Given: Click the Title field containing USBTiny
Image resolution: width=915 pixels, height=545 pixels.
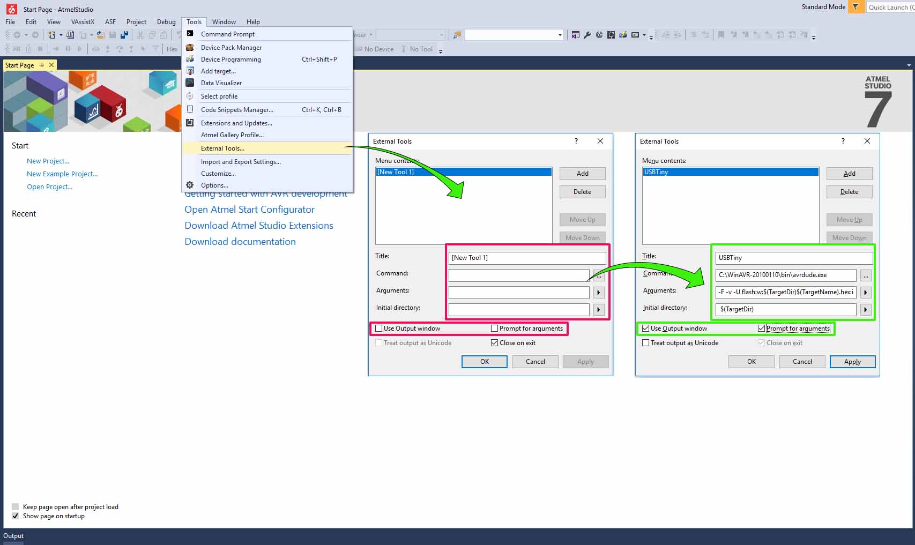Looking at the screenshot, I should pyautogui.click(x=794, y=258).
